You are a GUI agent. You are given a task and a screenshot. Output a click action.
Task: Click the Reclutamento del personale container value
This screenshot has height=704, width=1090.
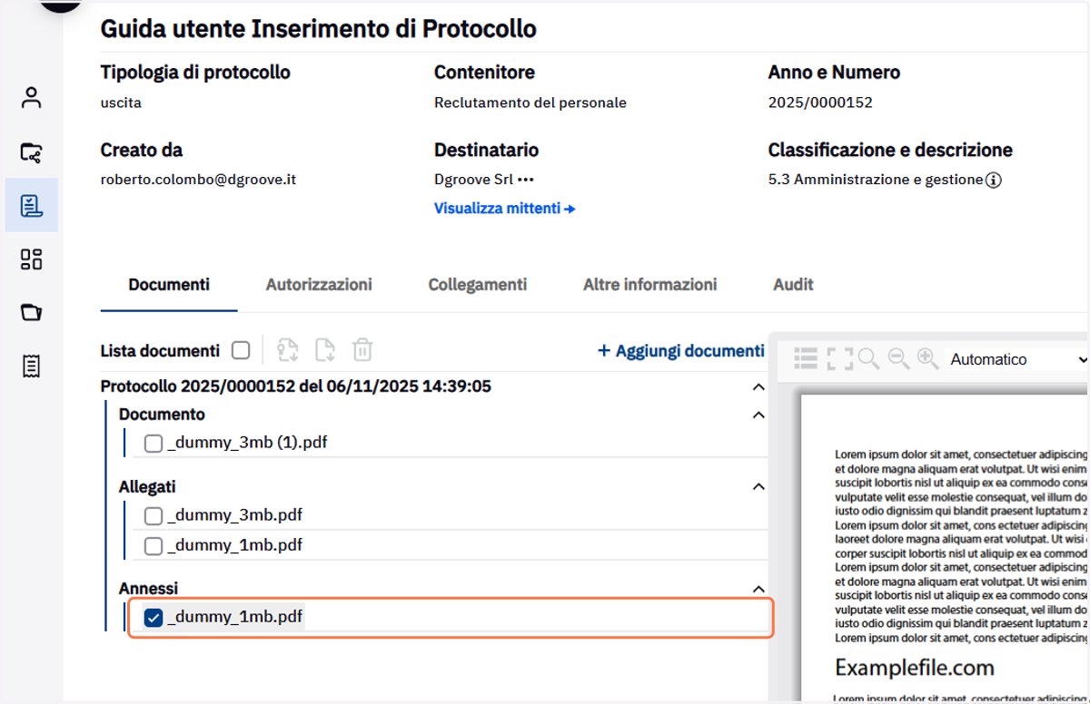coord(530,103)
